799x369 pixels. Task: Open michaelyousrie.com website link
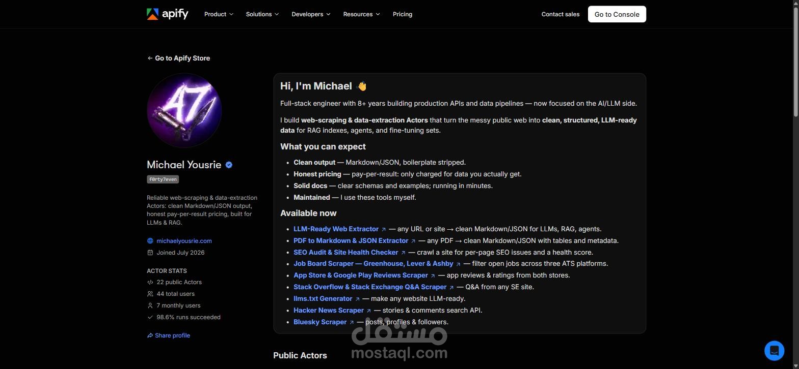click(x=184, y=241)
